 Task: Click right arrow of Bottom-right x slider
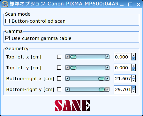coord(107,79)
